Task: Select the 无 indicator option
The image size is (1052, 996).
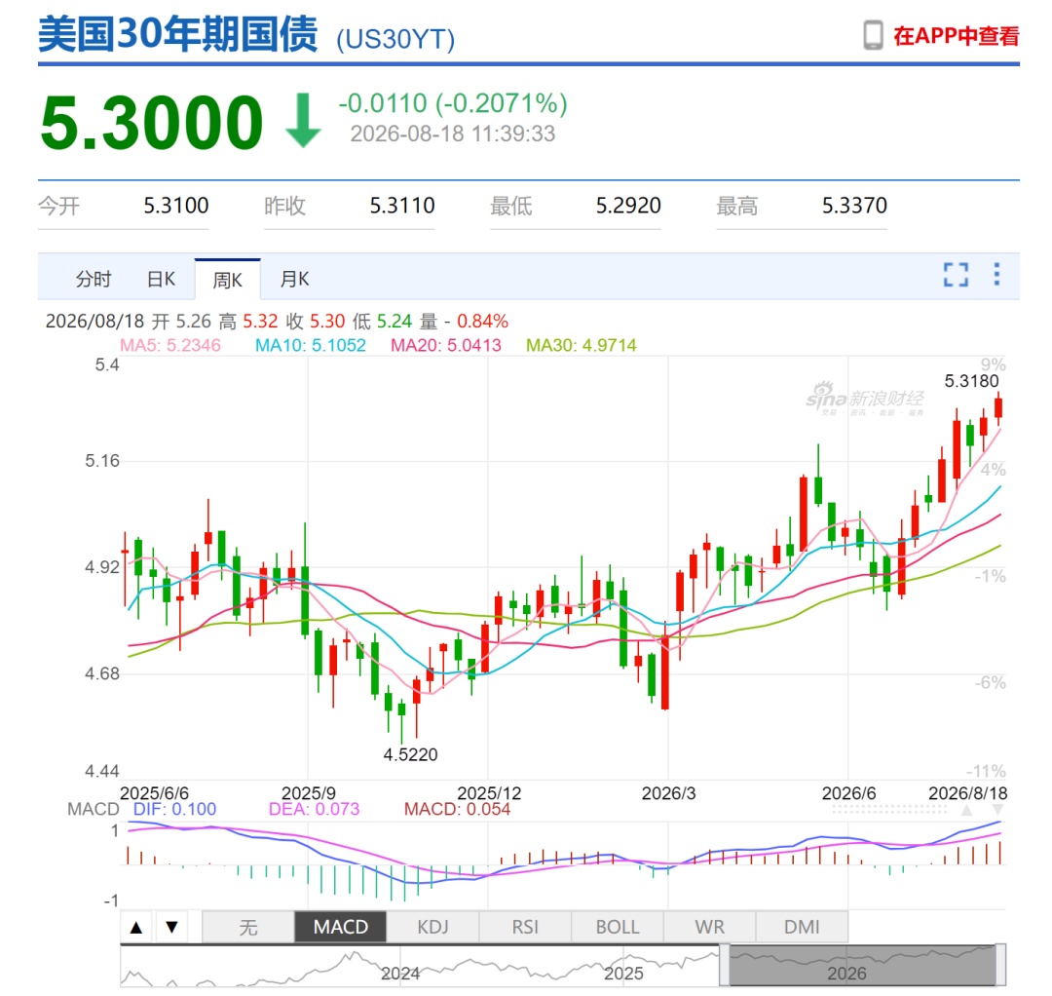Action: click(248, 927)
